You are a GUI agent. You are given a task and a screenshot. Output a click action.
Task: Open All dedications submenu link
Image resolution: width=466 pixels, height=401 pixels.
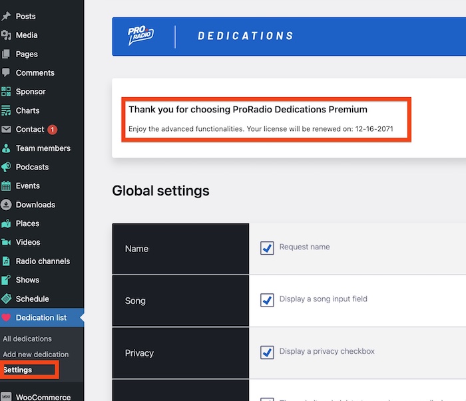[27, 338]
